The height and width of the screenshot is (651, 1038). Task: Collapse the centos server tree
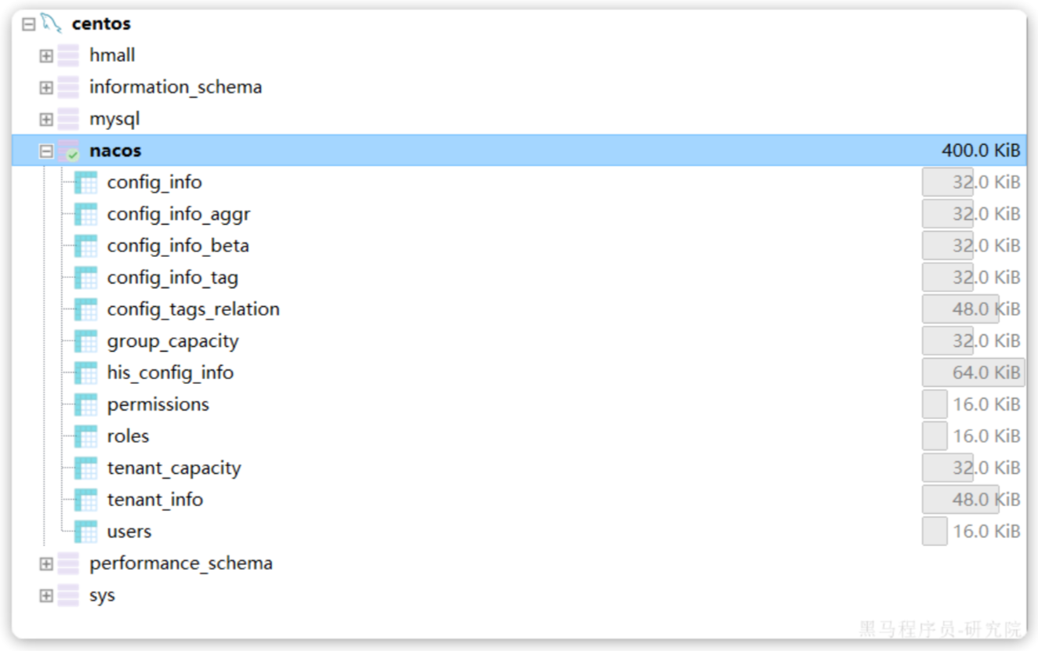pos(29,24)
